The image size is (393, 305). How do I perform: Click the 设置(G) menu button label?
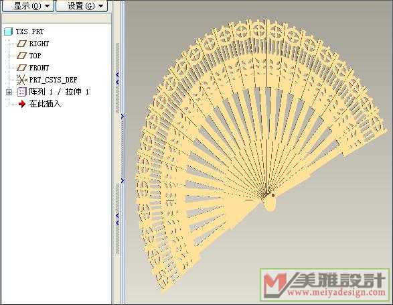81,6
